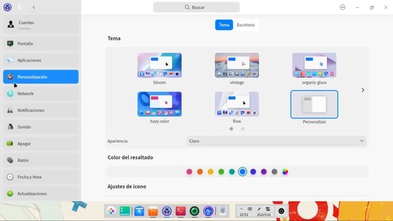Screen dimensions: 393x221
Task: Open the system monitor dock icon
Action: point(208,211)
